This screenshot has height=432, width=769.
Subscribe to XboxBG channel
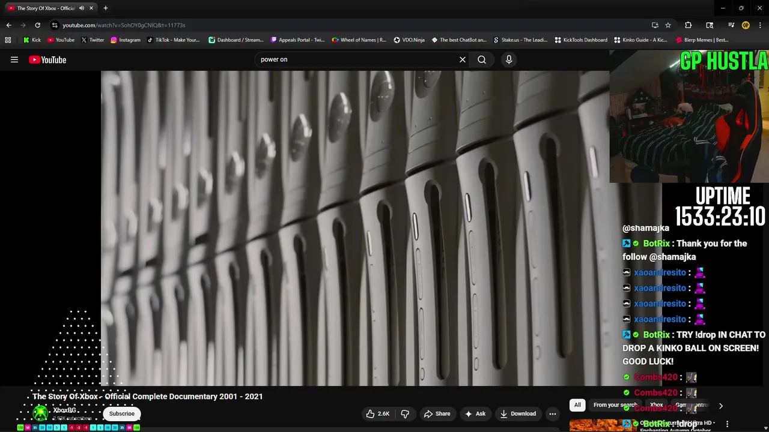(x=122, y=413)
